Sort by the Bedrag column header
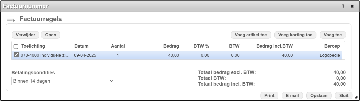The width and height of the screenshot is (360, 101). pos(171,46)
